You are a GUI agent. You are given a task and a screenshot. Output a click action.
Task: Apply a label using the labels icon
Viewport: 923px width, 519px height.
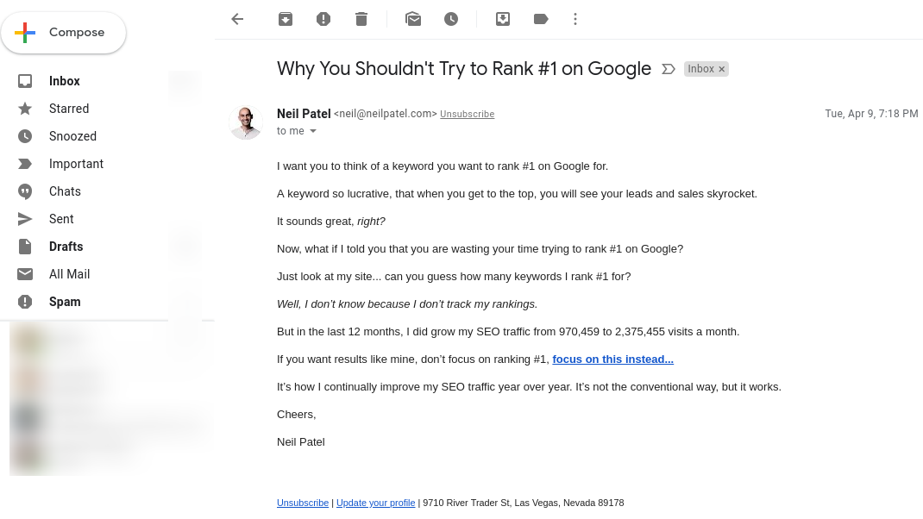coord(540,18)
